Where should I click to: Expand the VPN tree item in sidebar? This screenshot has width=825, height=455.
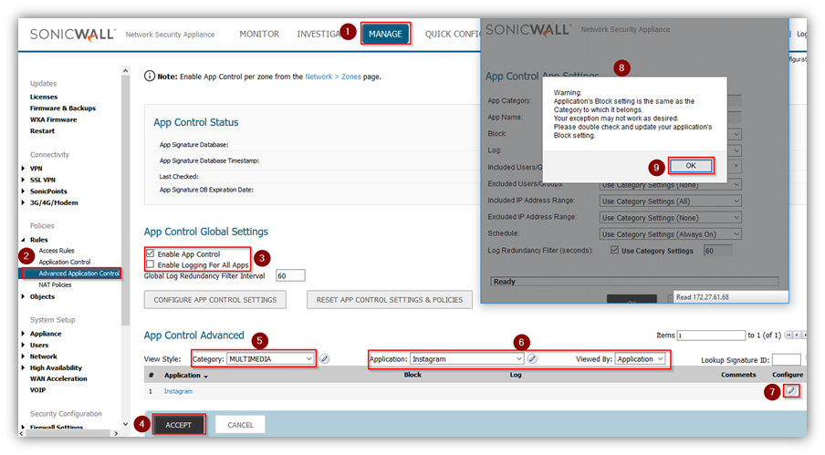pyautogui.click(x=23, y=168)
